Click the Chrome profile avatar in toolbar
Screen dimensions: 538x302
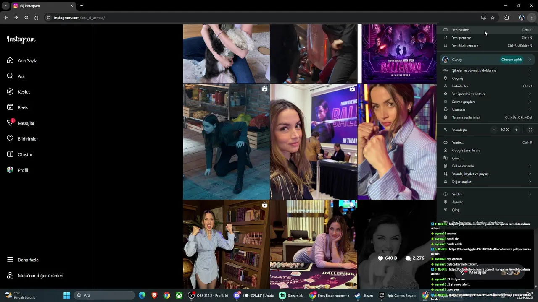(x=522, y=18)
